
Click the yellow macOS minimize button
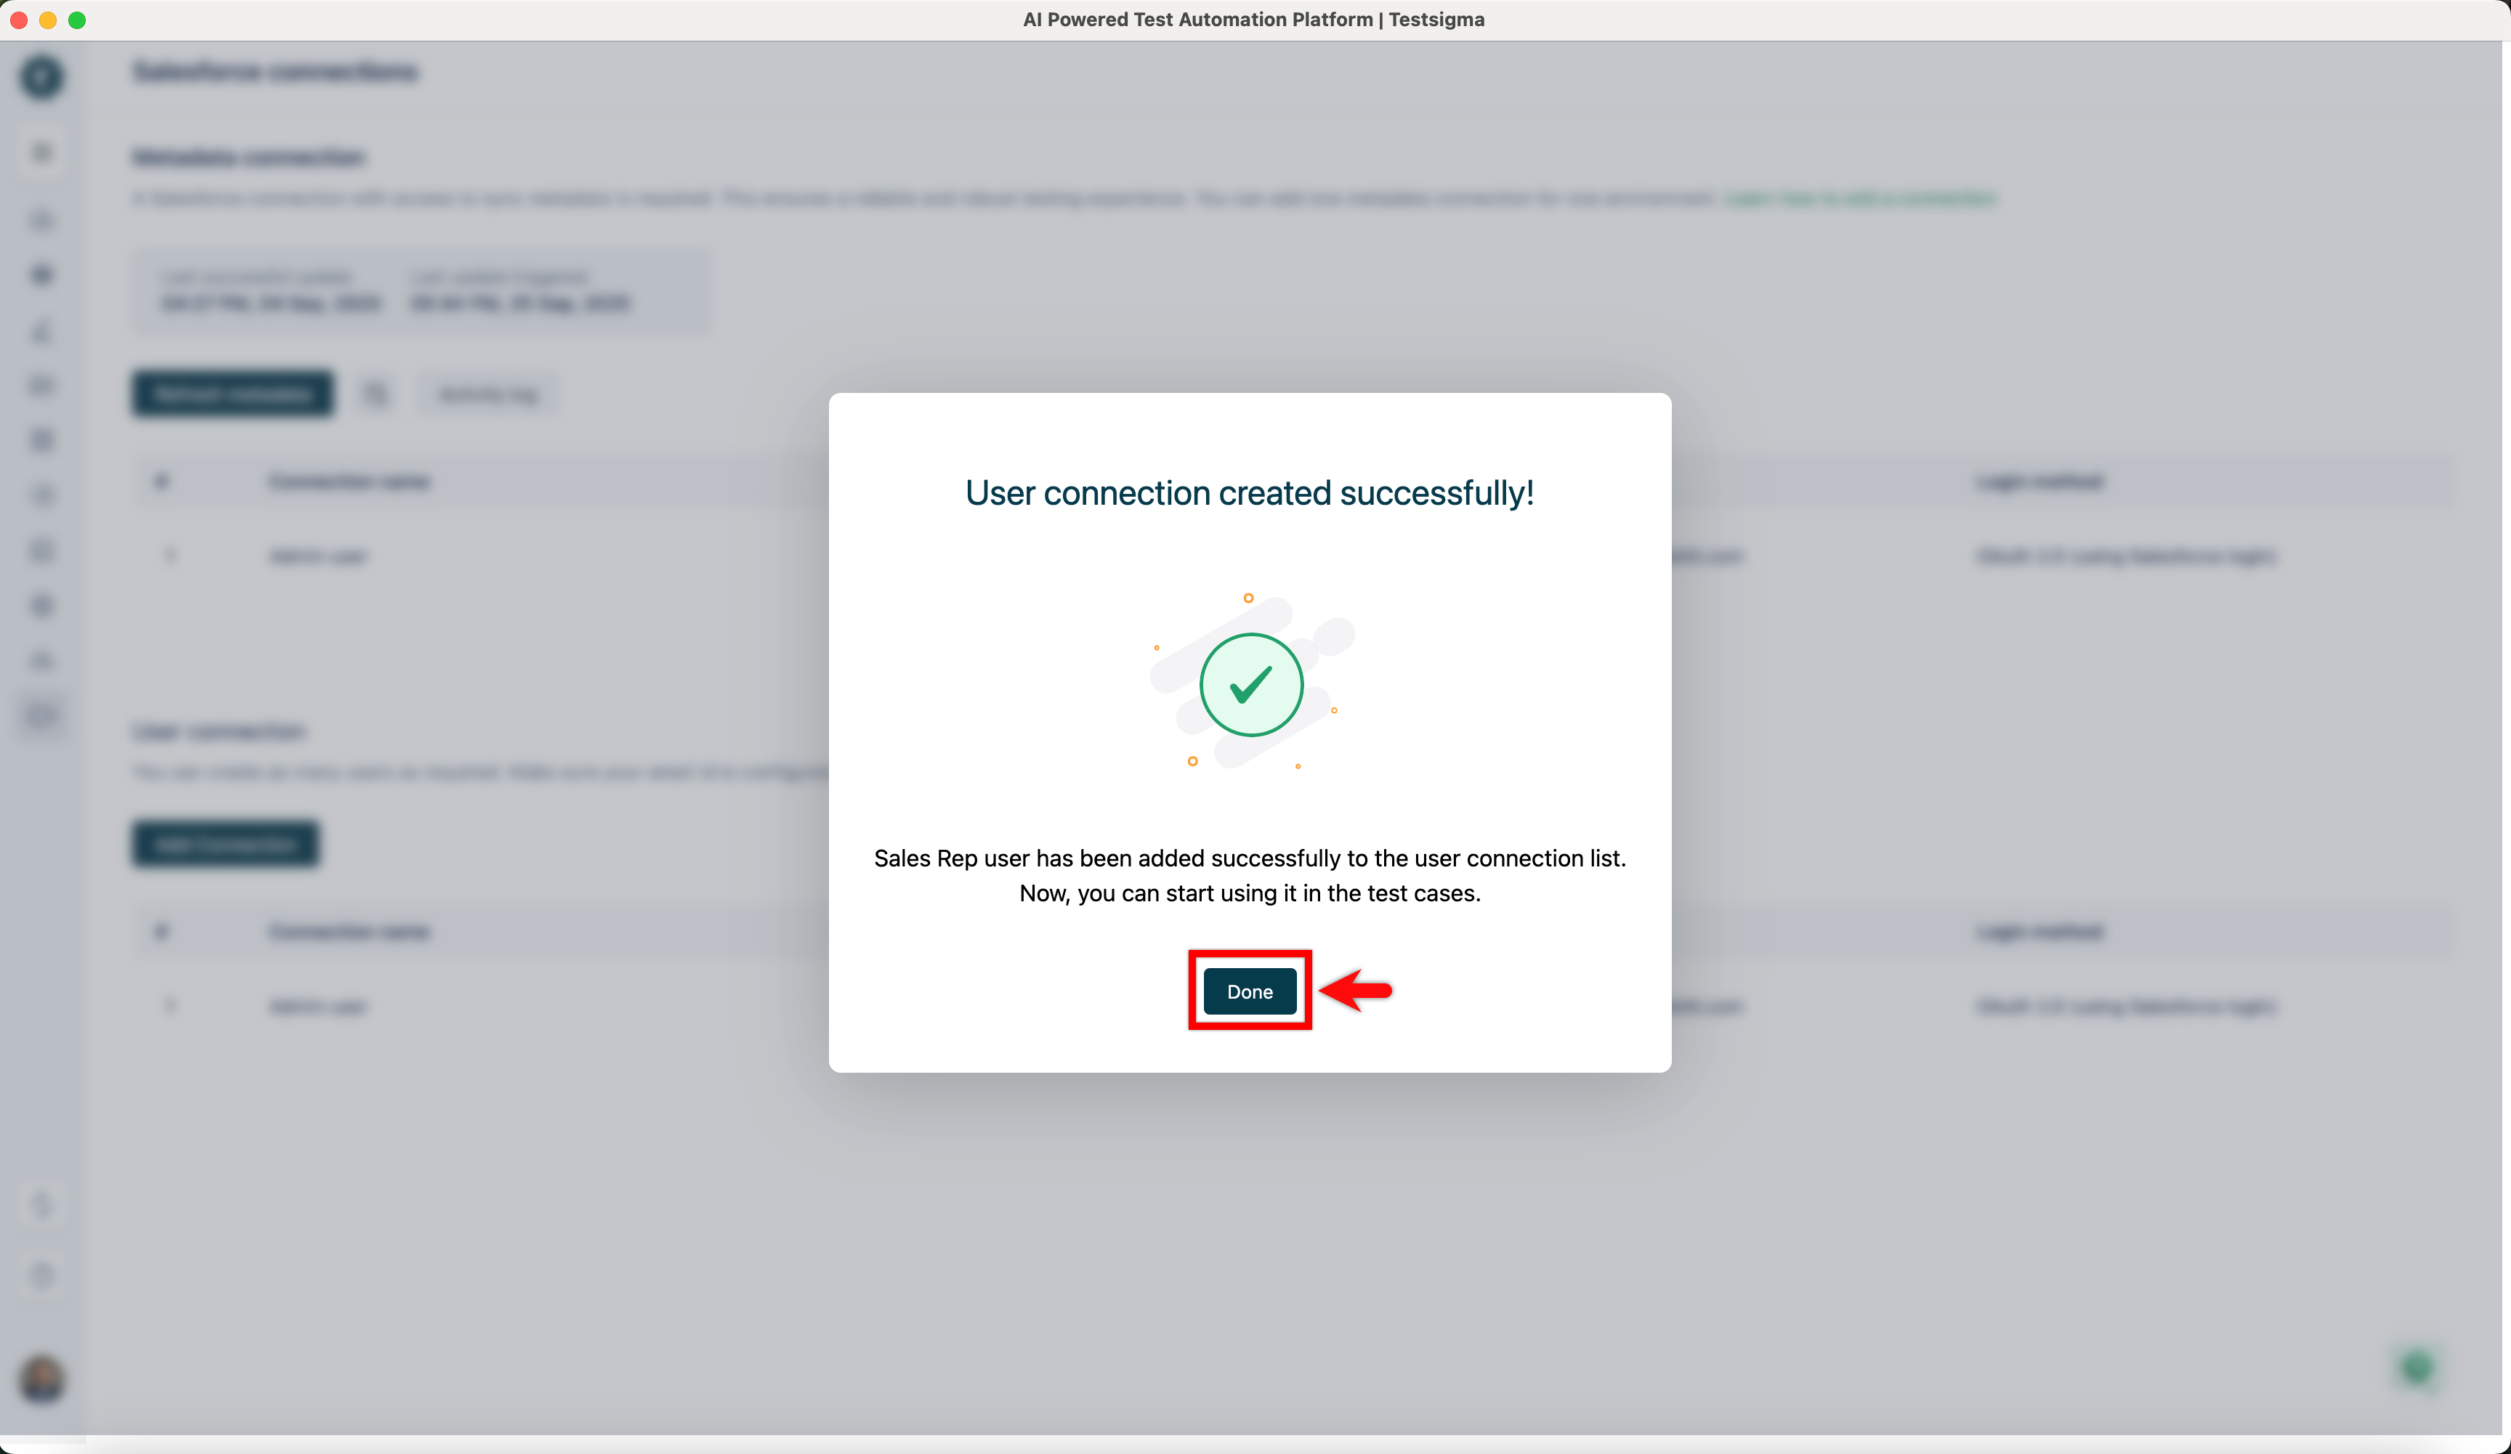point(48,20)
